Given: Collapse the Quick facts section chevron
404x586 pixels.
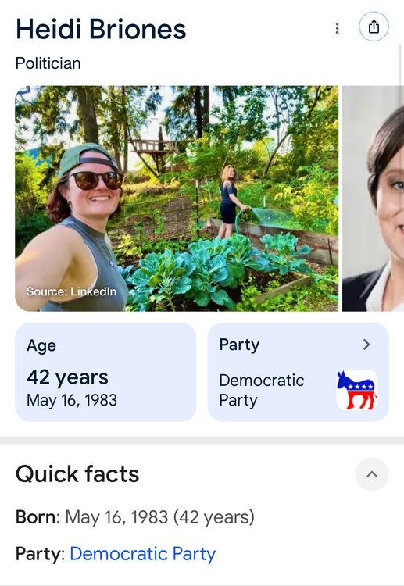Looking at the screenshot, I should (372, 474).
